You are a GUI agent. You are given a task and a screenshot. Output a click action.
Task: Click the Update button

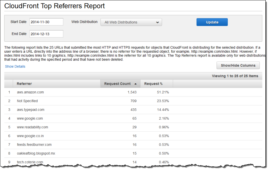pos(212,22)
